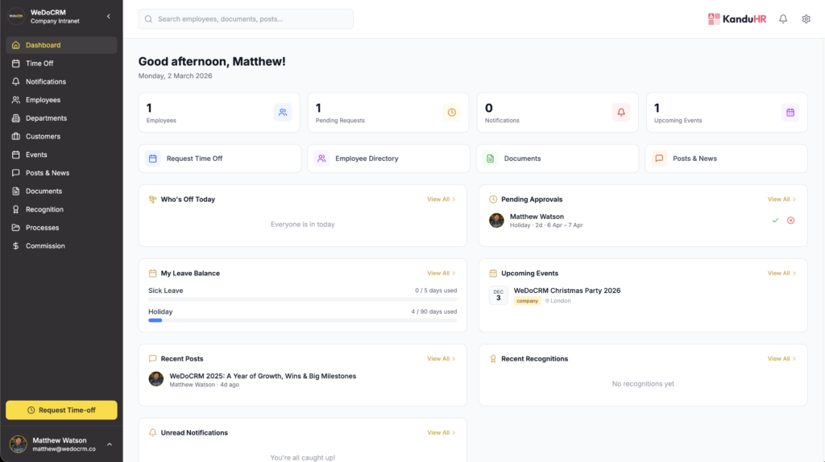The height and width of the screenshot is (462, 825).
Task: Go to Commission in the sidebar
Action: click(x=45, y=246)
